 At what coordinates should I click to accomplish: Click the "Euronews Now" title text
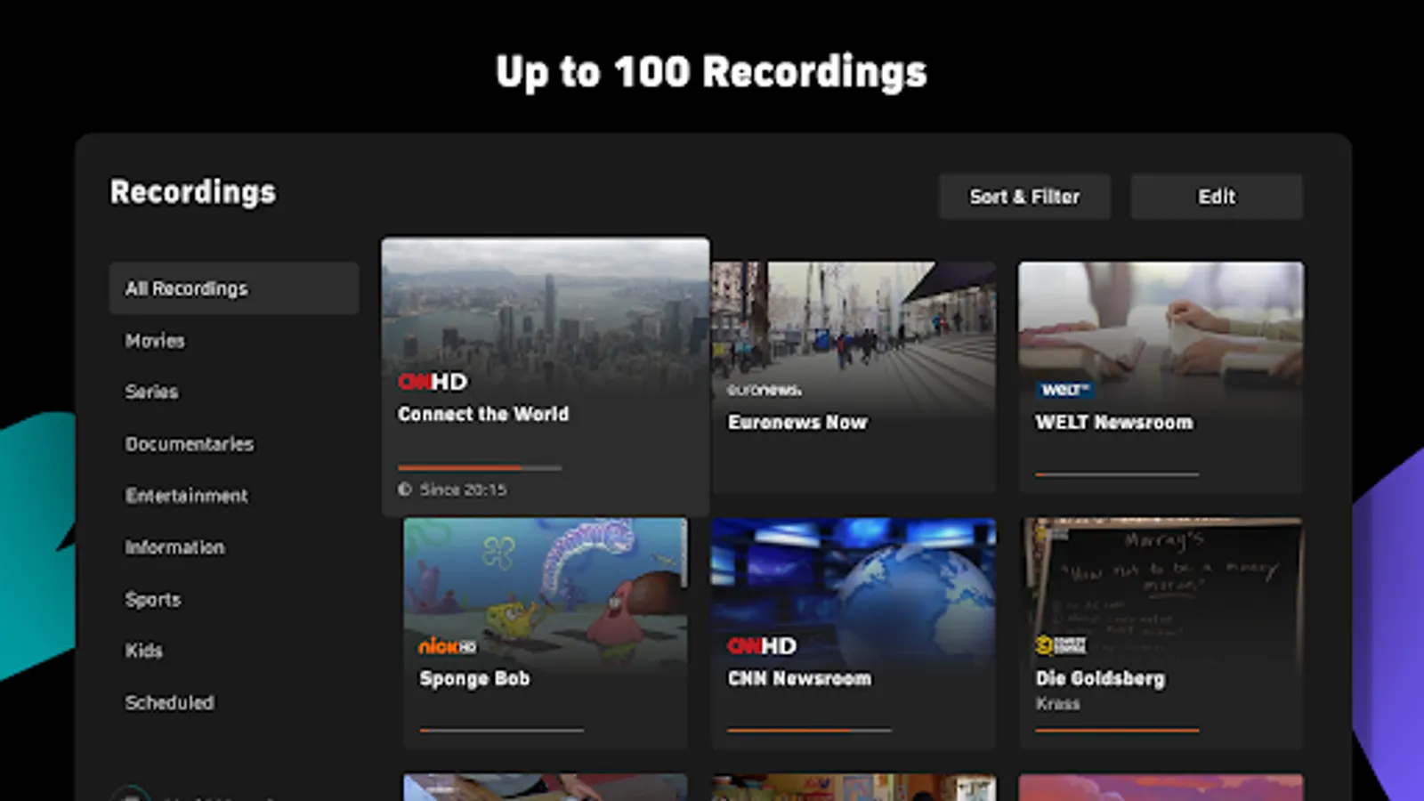[797, 423]
